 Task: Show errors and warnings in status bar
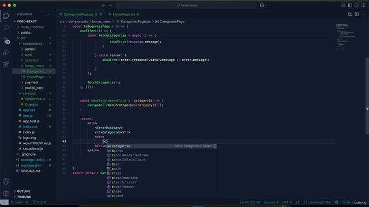[39, 202]
